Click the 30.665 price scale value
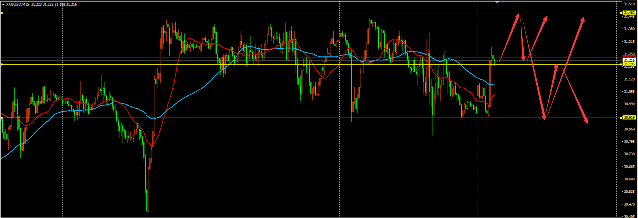The image size is (638, 218). pos(629,167)
